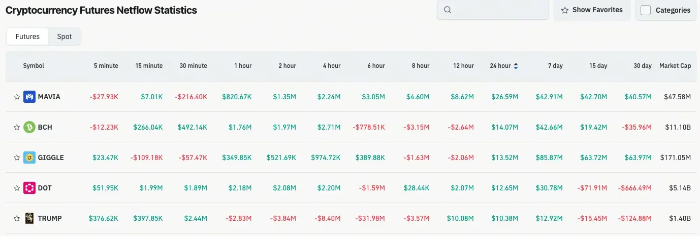
Task: Click the MAVIA coin logo
Action: click(29, 97)
